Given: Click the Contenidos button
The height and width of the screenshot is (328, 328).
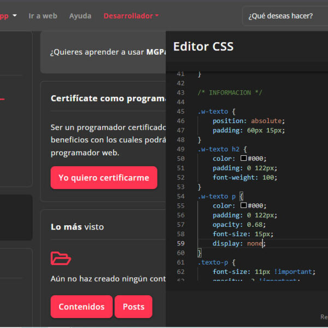Looking at the screenshot, I should 81,307.
